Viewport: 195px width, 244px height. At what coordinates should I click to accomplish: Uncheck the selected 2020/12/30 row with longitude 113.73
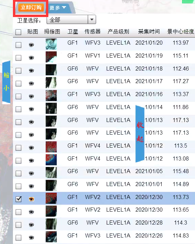click(18, 199)
